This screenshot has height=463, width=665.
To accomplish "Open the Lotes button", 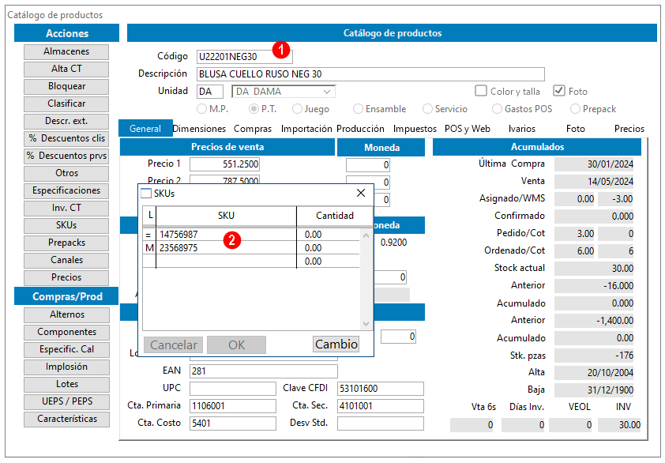I will coord(67,385).
